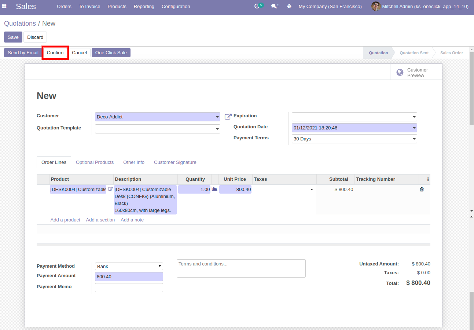Delete the order line with trash icon

click(x=422, y=190)
